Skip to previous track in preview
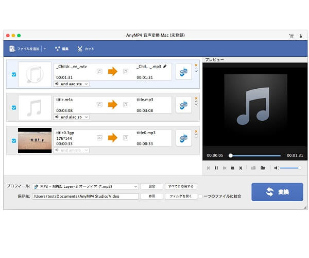Image resolution: width=309 pixels, height=258 pixels. click(208, 168)
